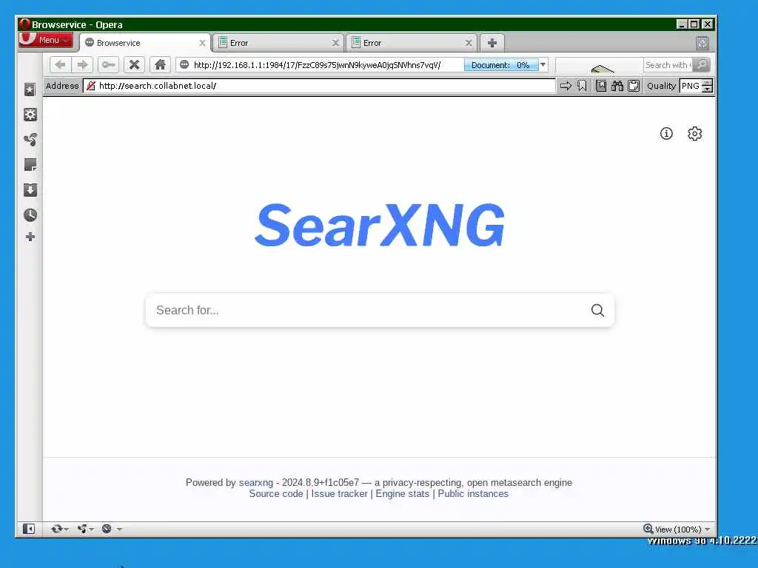
Task: Open the Engine stats link
Action: point(402,493)
